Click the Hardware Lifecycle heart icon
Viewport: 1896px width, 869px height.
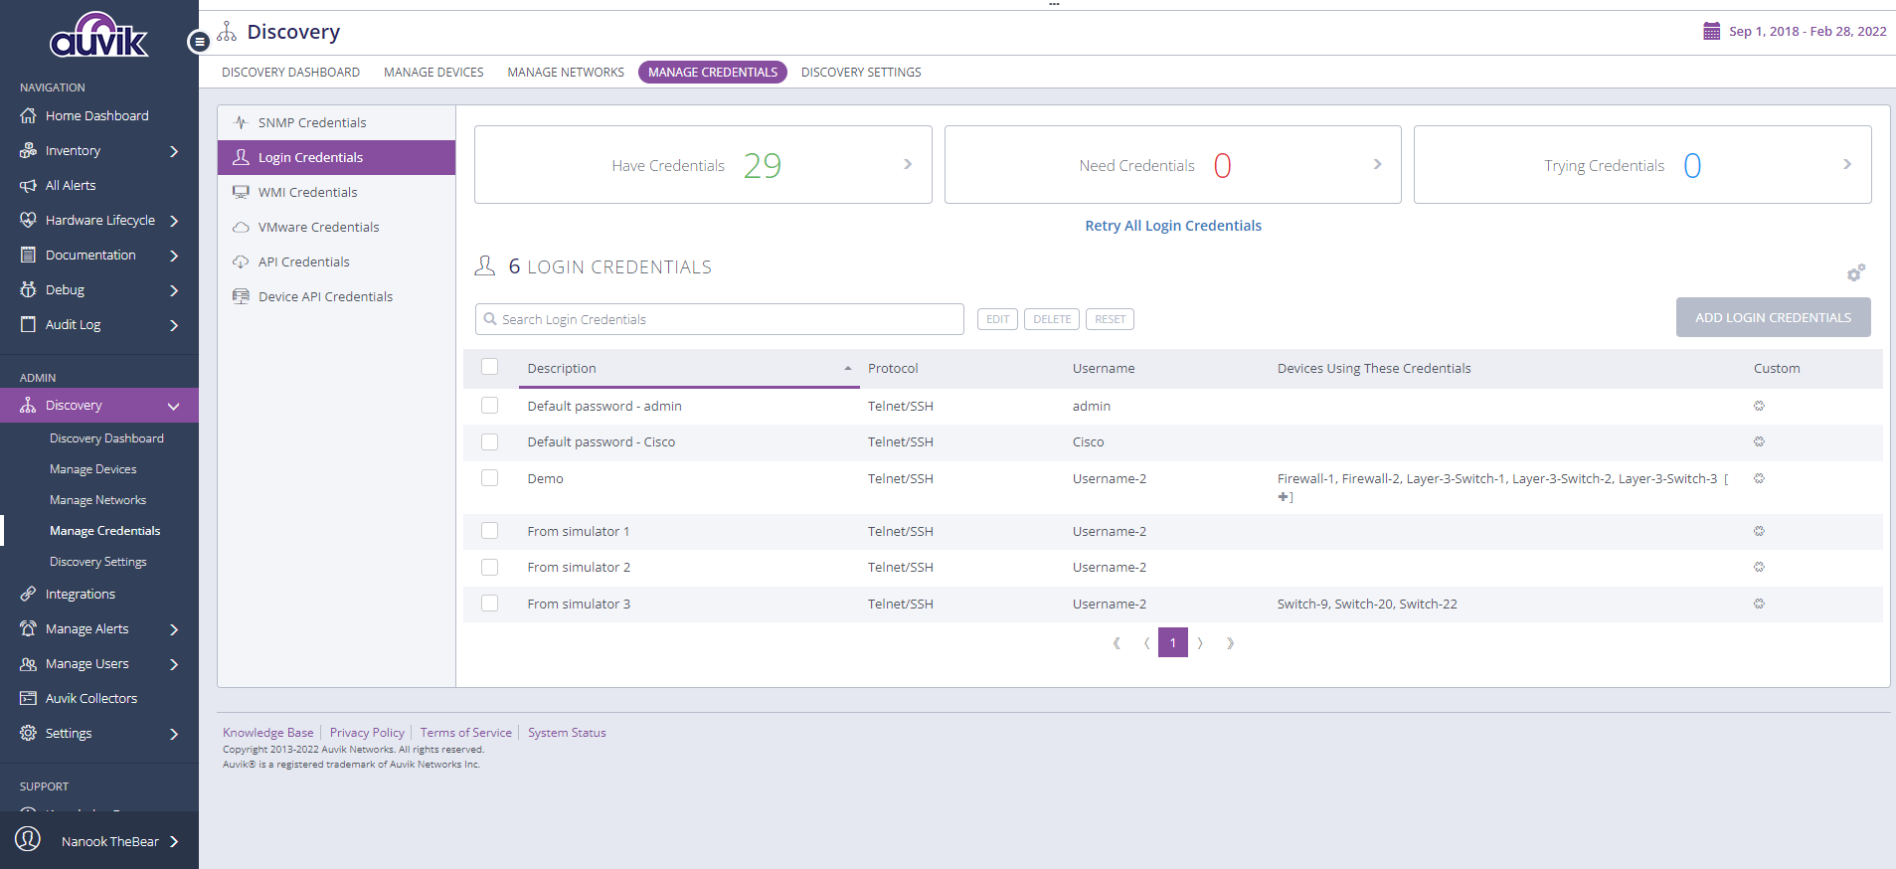coord(28,220)
